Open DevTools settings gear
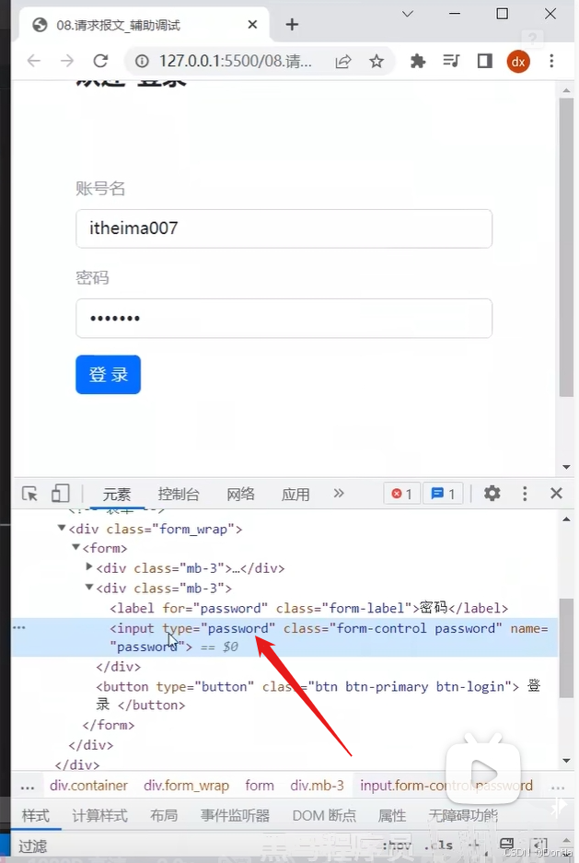 click(x=492, y=493)
